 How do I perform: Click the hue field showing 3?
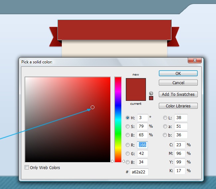tap(143, 118)
